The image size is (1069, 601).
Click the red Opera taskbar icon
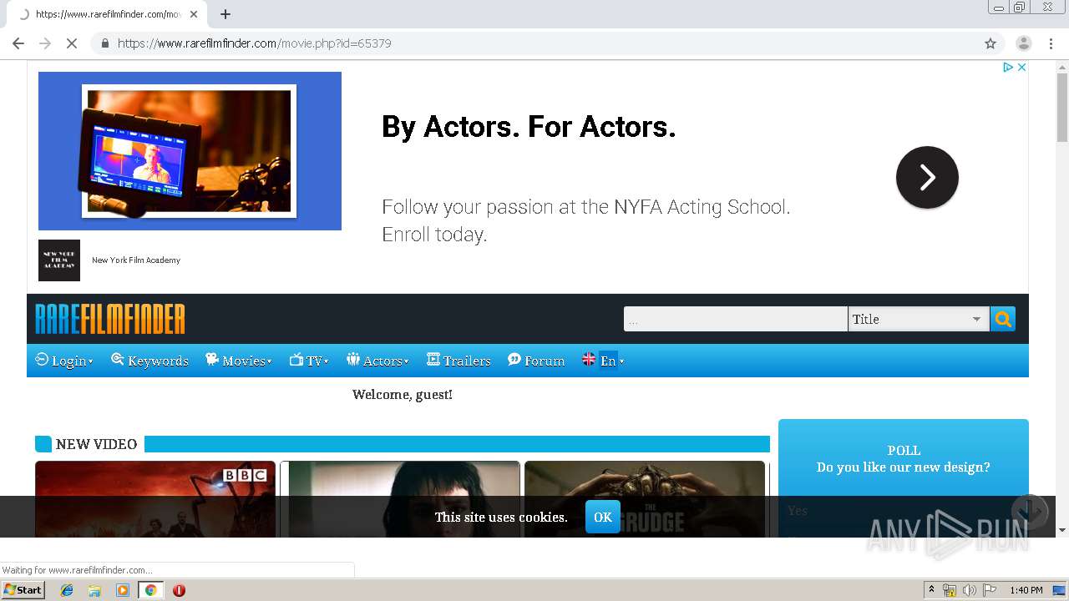179,590
